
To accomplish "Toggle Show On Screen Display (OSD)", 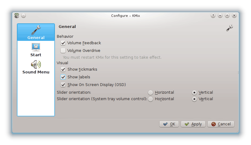I will (63, 85).
